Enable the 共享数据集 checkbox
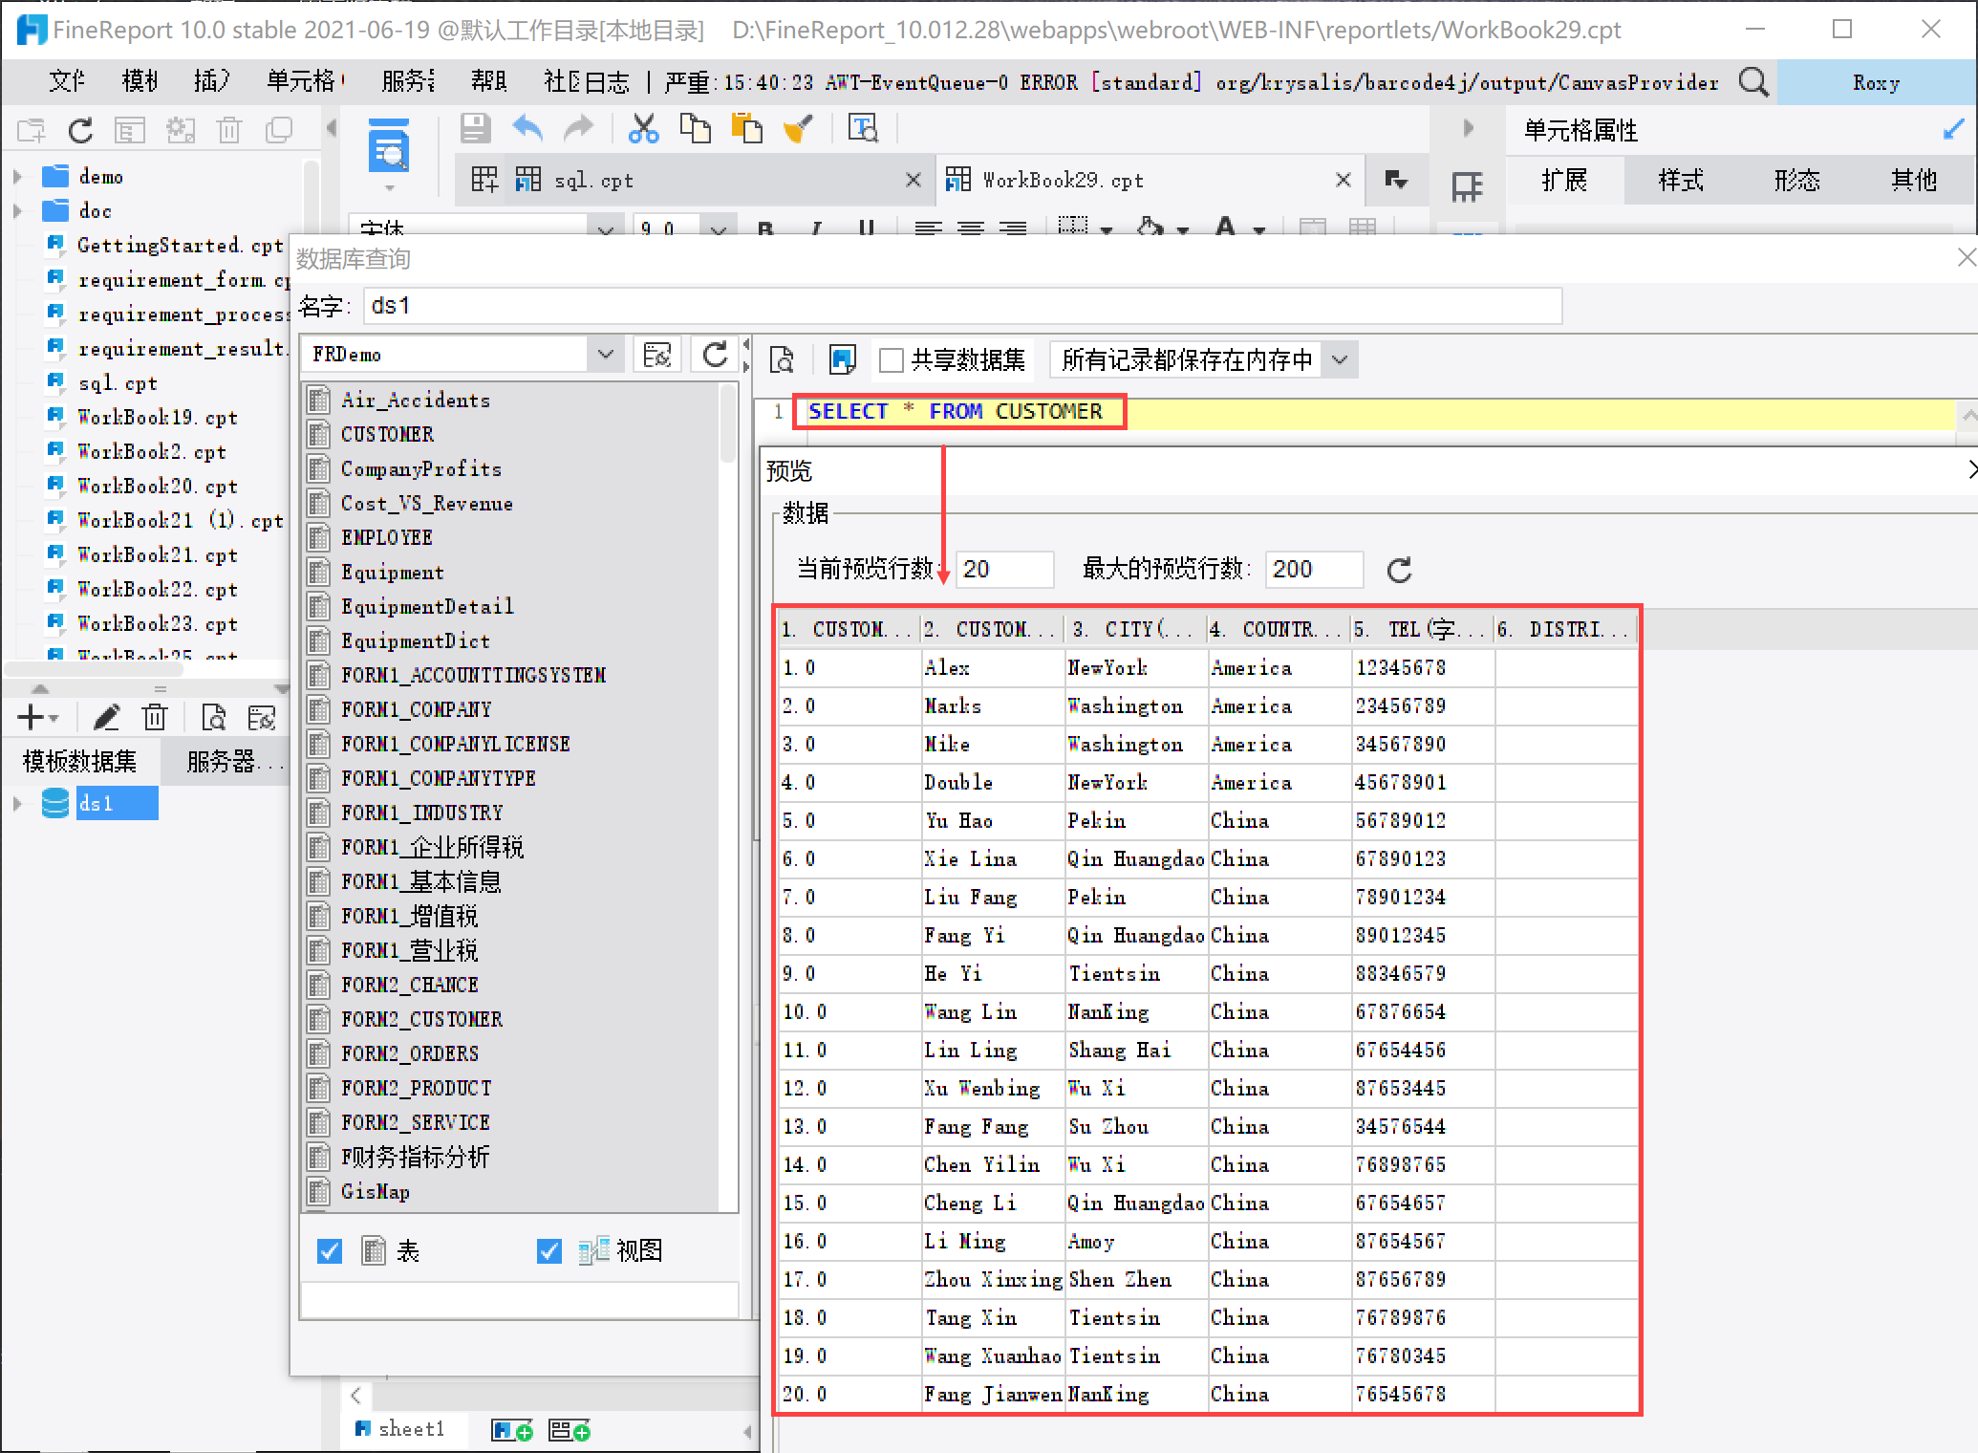 pyautogui.click(x=891, y=360)
